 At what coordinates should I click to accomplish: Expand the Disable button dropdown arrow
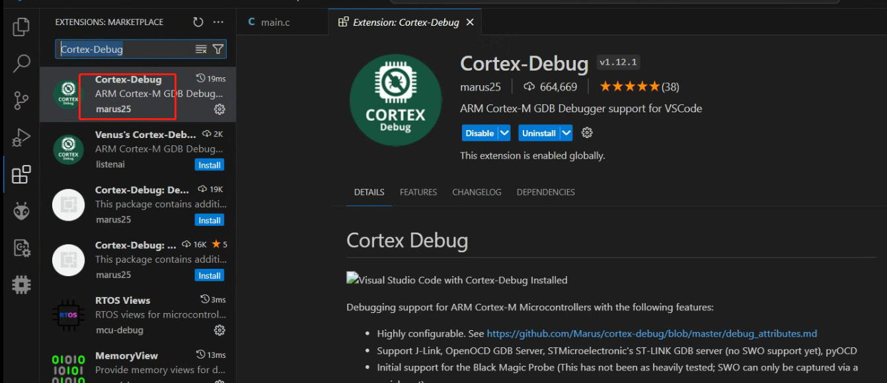point(504,133)
